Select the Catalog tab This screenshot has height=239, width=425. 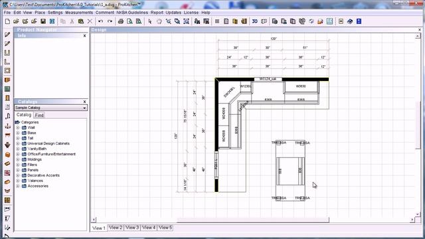pyautogui.click(x=24, y=115)
